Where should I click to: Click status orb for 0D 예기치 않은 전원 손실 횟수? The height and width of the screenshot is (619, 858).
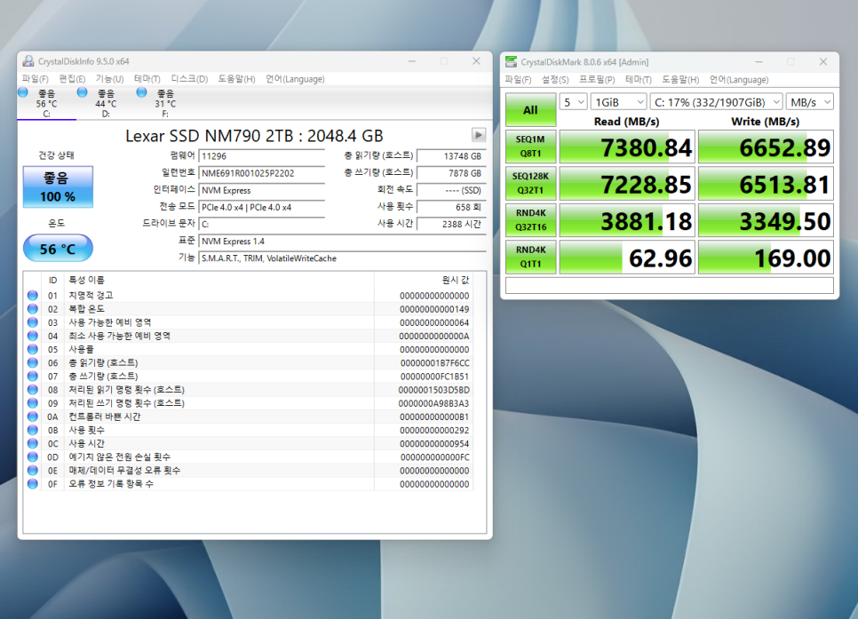pyautogui.click(x=33, y=457)
